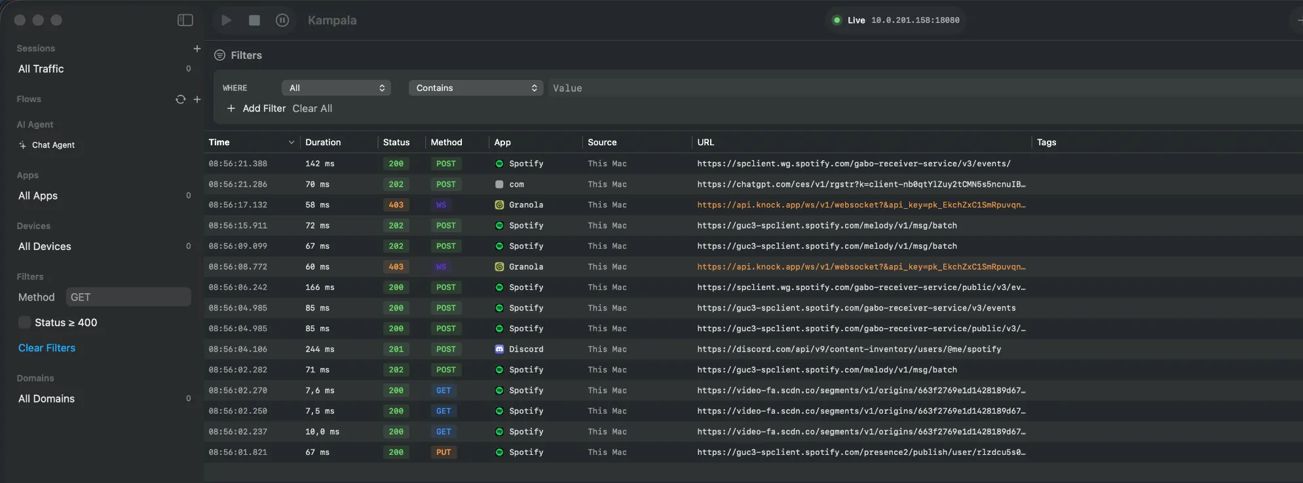Click the Add Filter button
This screenshot has width=1303, height=483.
click(x=256, y=109)
